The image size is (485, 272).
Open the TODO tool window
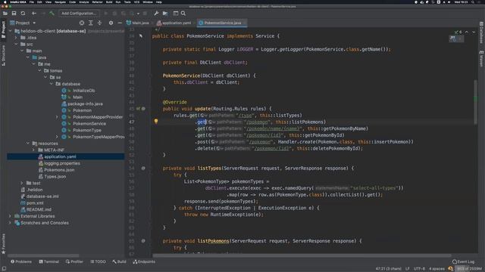point(98,261)
